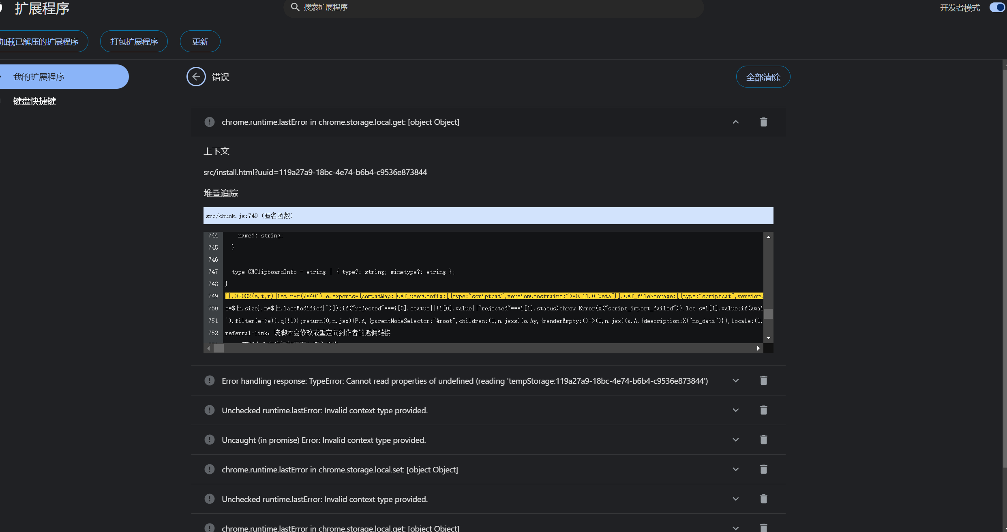Focus the 搜索扩展程序 search field
The width and height of the screenshot is (1007, 532).
[493, 7]
